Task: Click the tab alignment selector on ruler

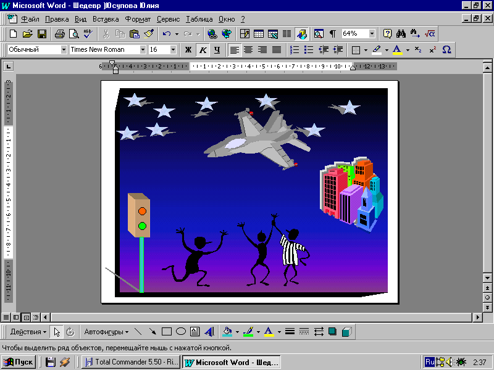Action: pos(8,67)
